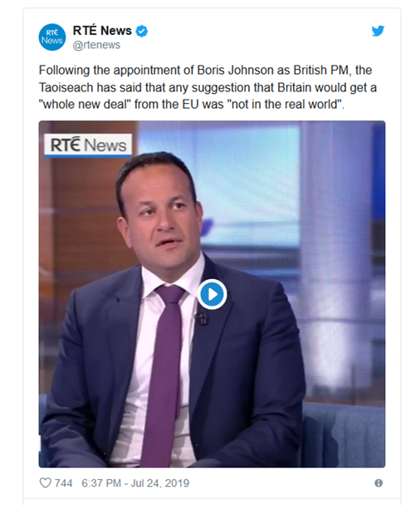Click the word "Taoiseach" in the tweet
The height and width of the screenshot is (505, 415).
point(66,87)
